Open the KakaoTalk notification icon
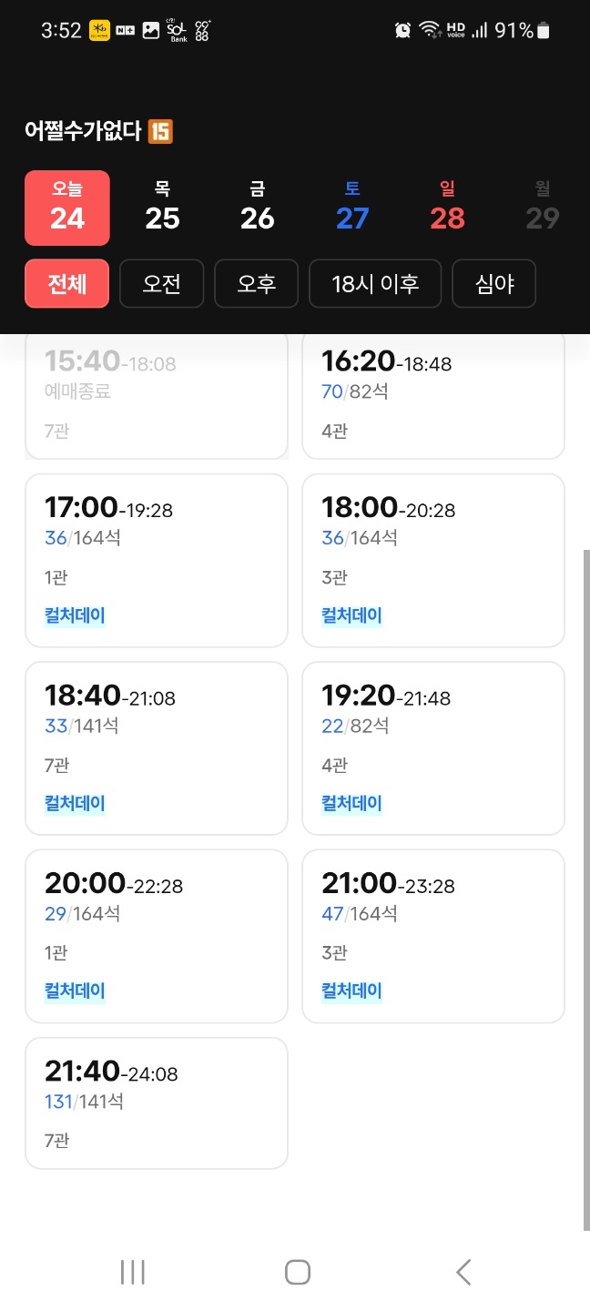Viewport: 590px width, 1311px height. pyautogui.click(x=98, y=30)
